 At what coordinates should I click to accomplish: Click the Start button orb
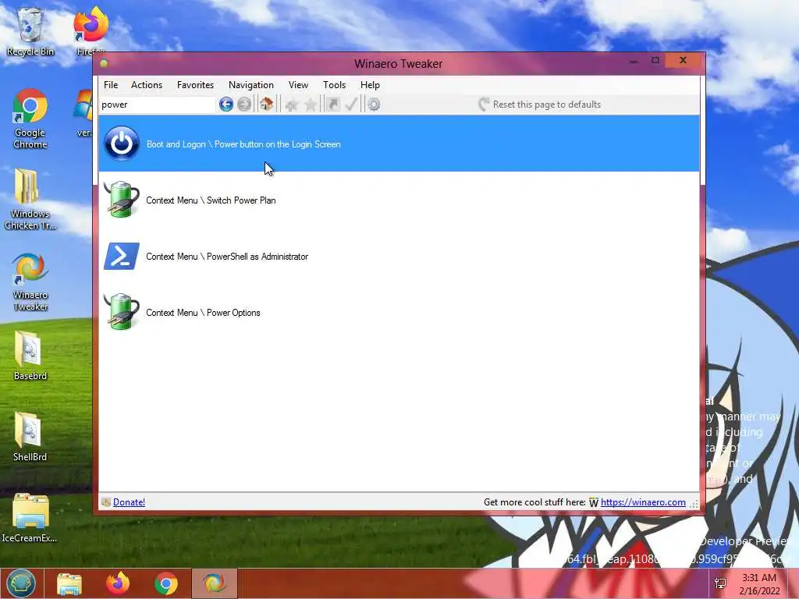coord(21,583)
